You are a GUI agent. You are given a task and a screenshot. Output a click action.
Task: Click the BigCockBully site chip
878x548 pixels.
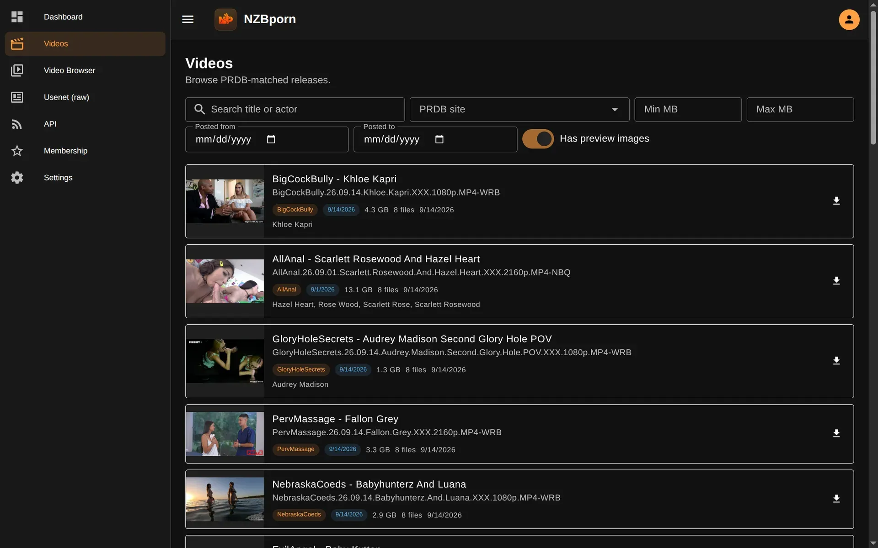(x=295, y=210)
